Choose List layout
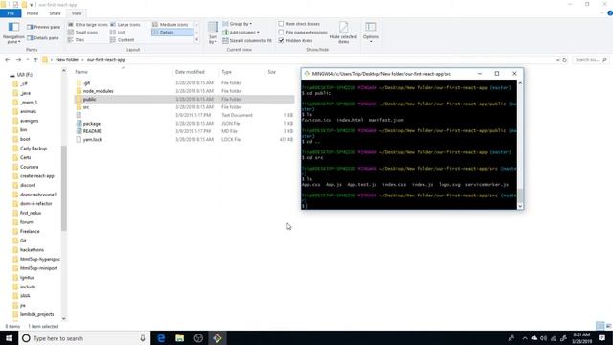 (118, 32)
